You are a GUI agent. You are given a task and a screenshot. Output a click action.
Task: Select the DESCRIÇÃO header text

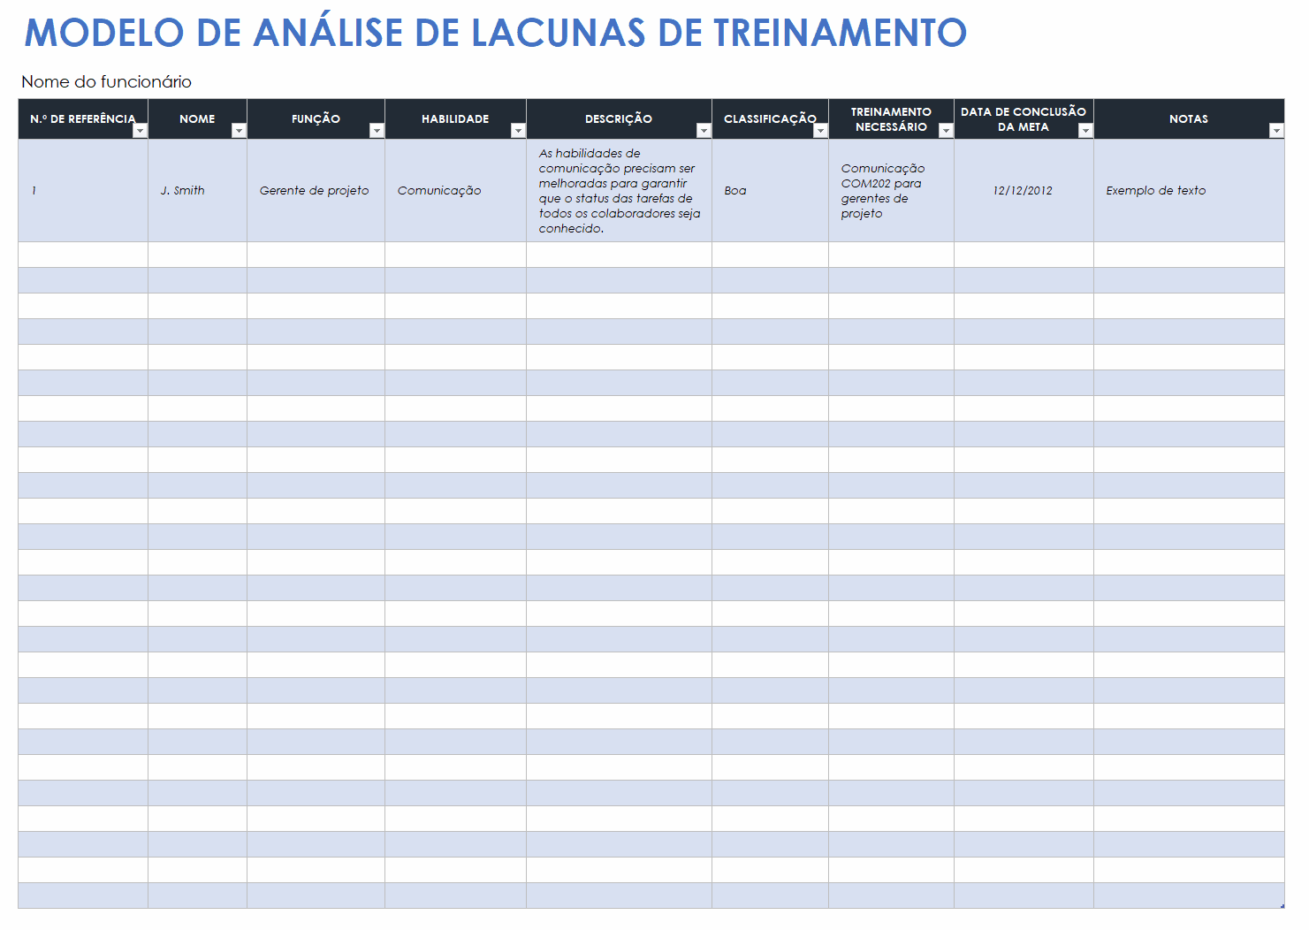tap(619, 118)
